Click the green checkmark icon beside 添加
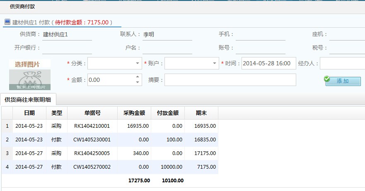365x191 pixels. tap(327, 79)
